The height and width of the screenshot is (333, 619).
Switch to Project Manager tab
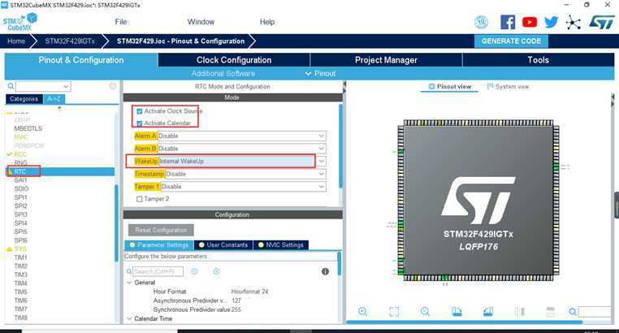click(x=386, y=60)
